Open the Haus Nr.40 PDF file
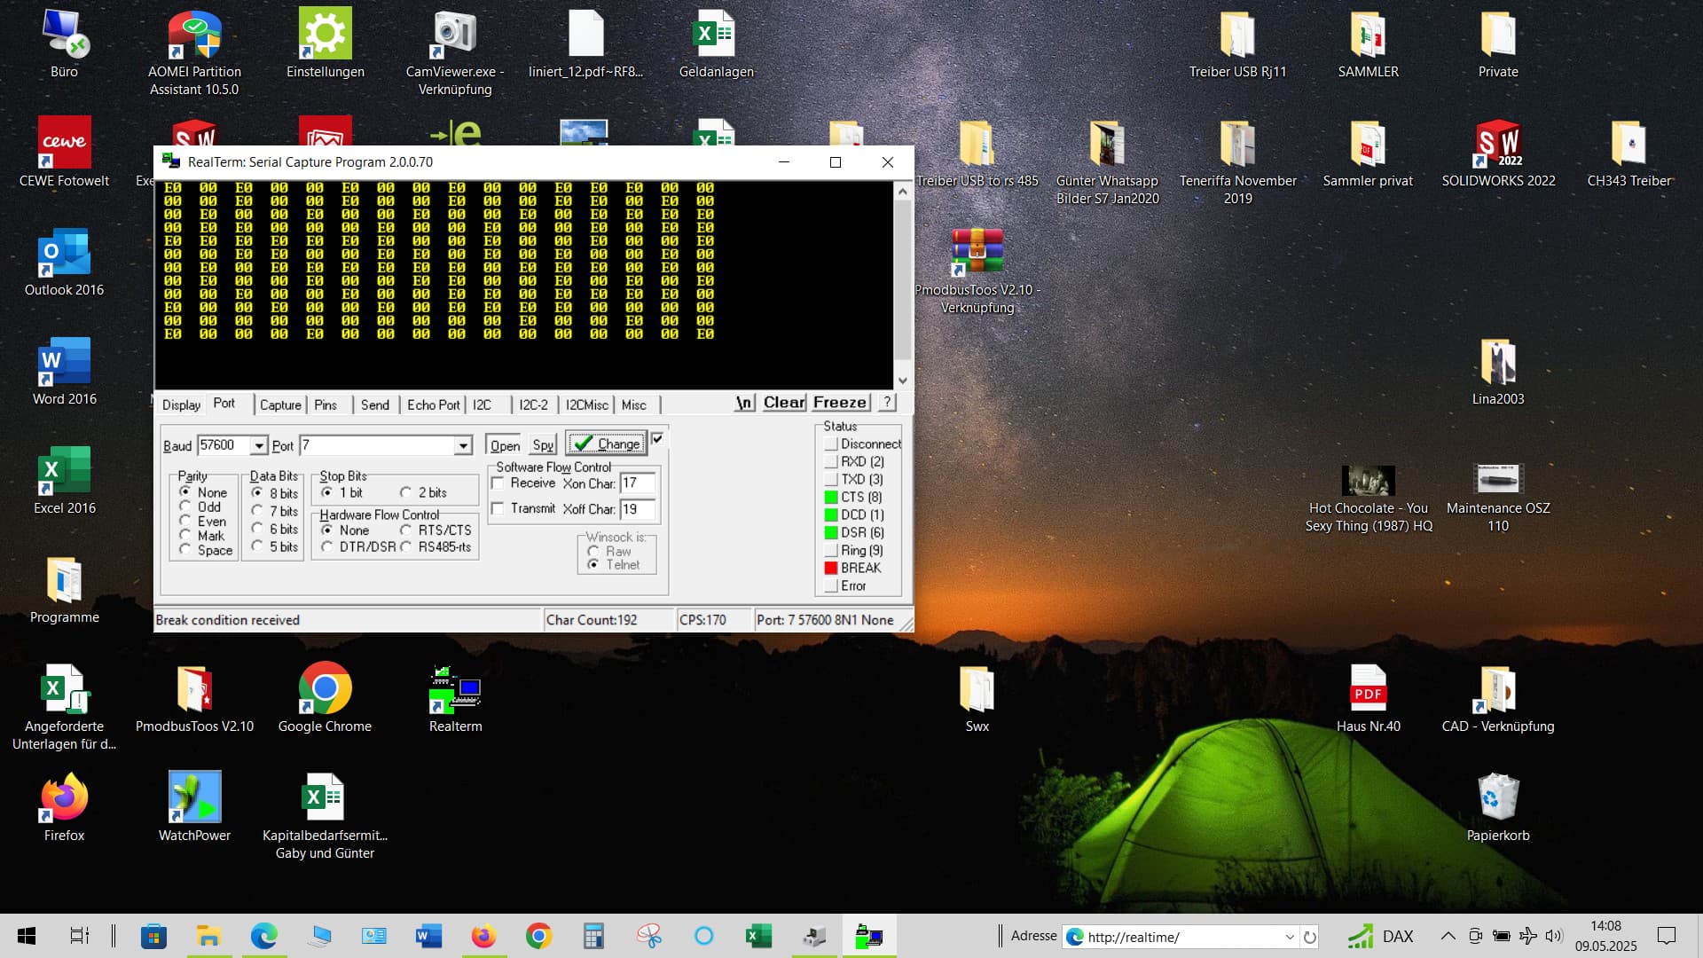The width and height of the screenshot is (1703, 958). 1368,697
